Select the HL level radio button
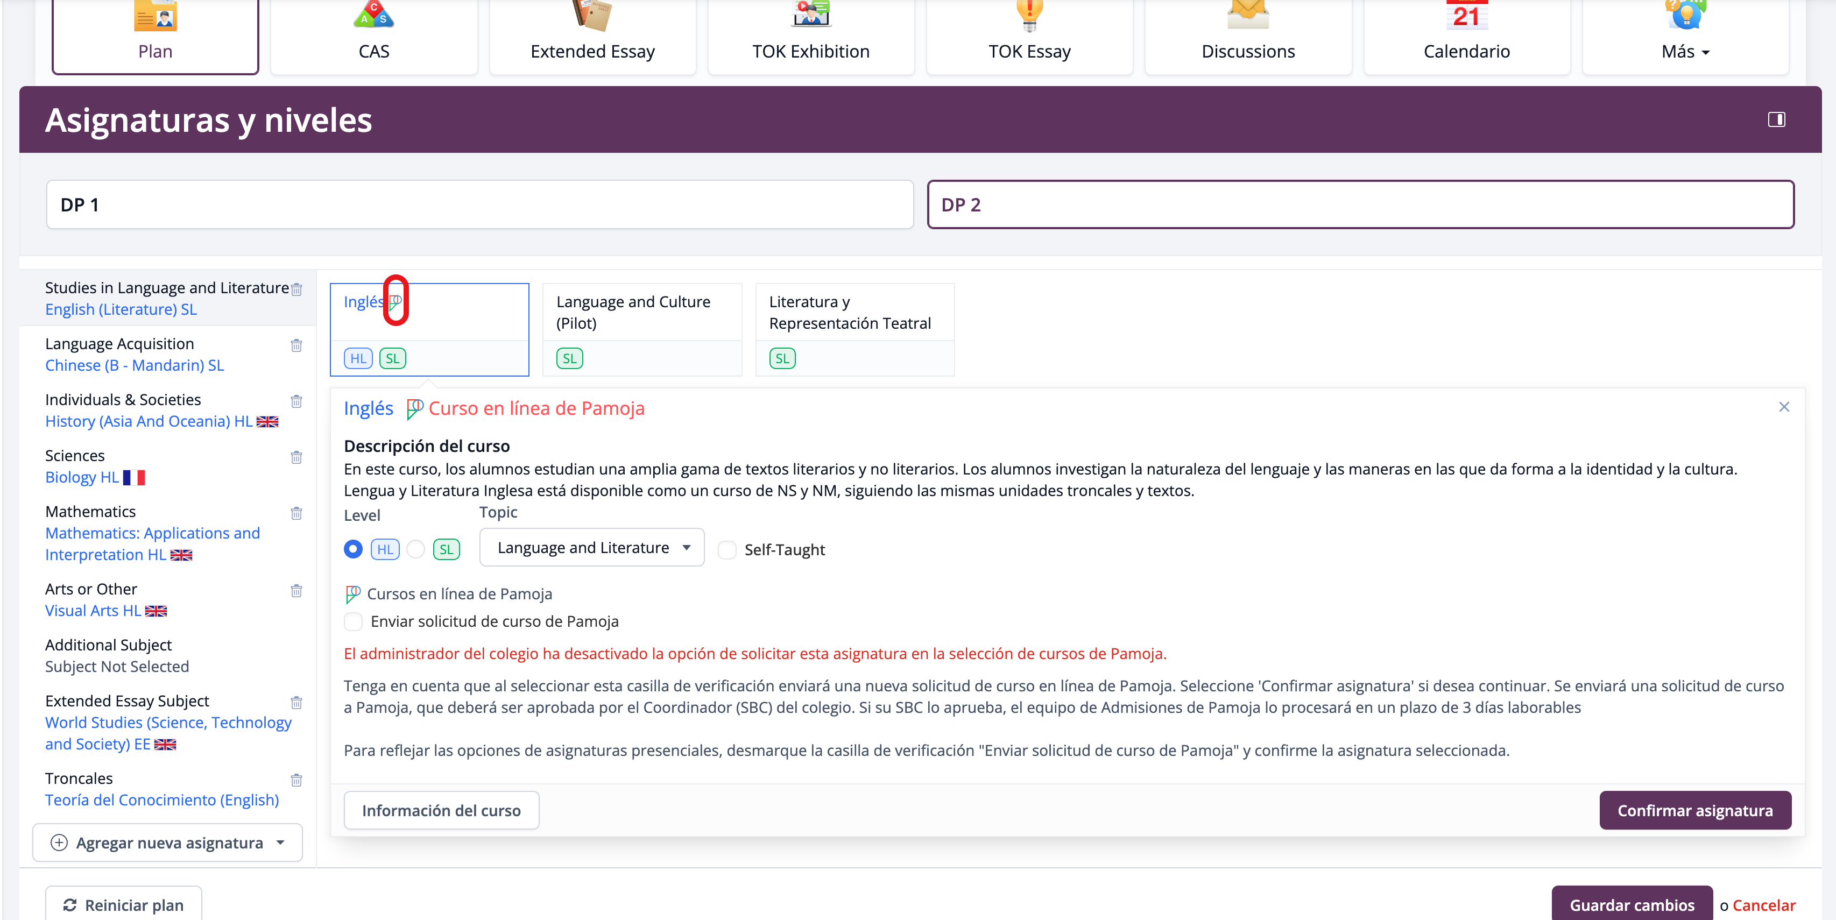Screen dimensions: 1836x920 tap(353, 549)
